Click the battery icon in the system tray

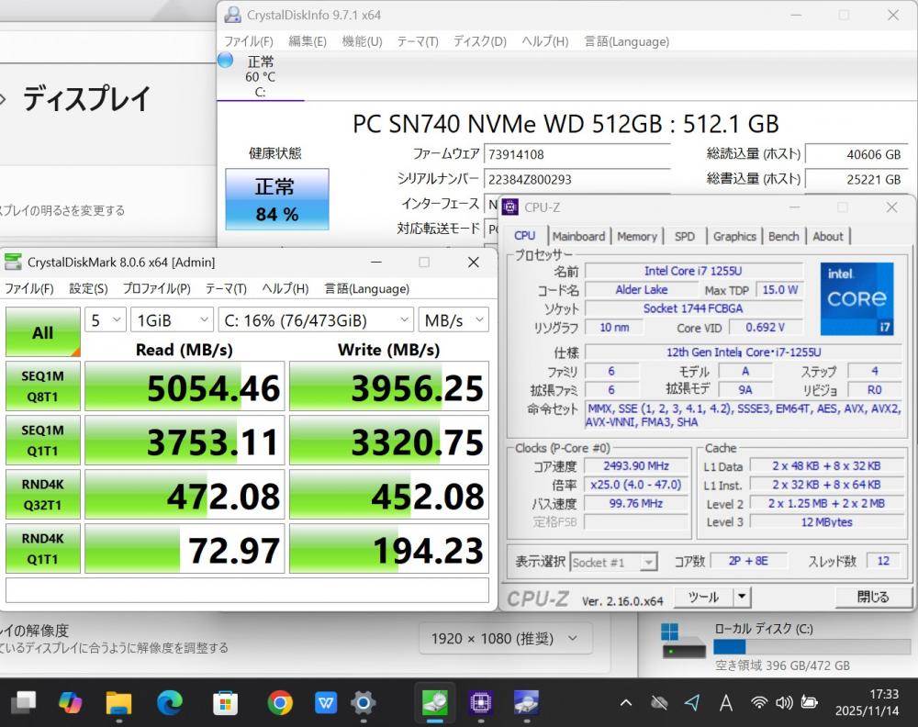(809, 702)
